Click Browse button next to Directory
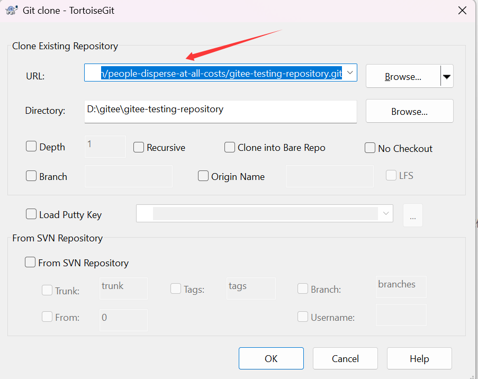 click(409, 111)
